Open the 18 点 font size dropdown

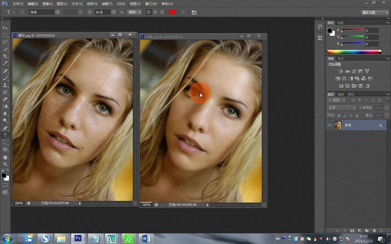click(x=113, y=12)
